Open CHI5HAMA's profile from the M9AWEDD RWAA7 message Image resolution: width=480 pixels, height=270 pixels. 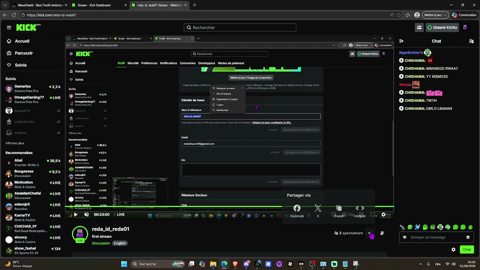tap(415, 69)
